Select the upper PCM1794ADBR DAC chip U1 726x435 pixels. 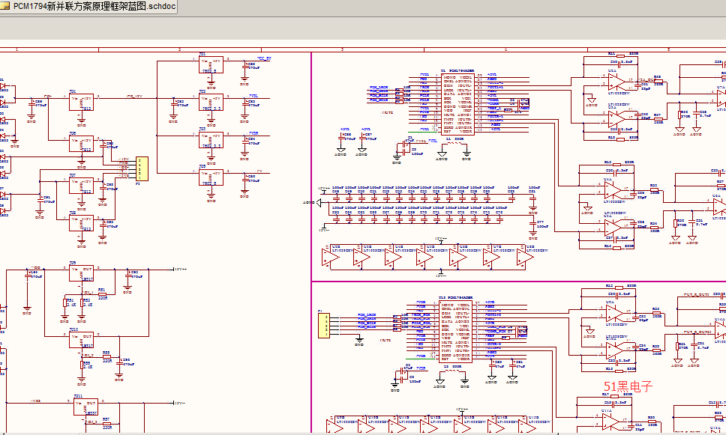tap(457, 104)
